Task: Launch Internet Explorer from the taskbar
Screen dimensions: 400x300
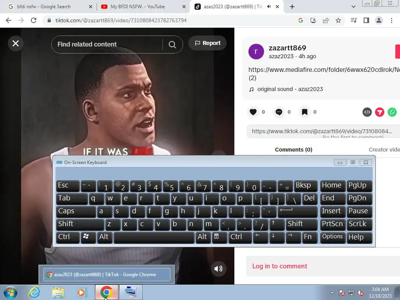Action: 34,292
